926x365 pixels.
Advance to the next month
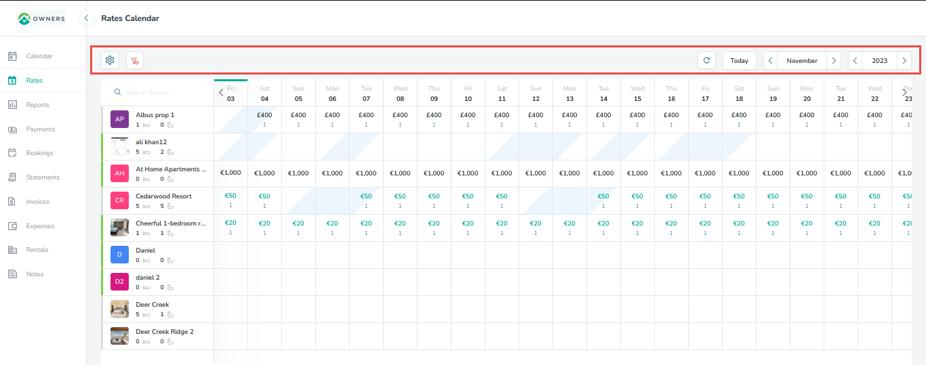[834, 60]
